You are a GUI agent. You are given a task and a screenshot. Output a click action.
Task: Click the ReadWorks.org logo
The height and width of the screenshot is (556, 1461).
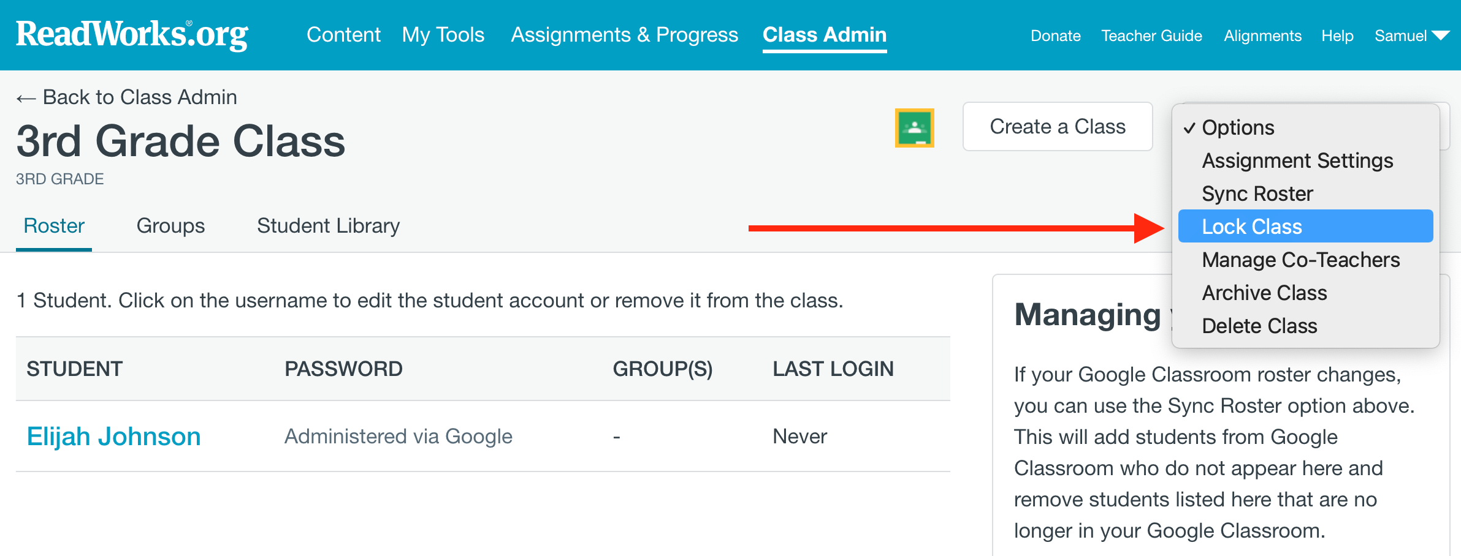[x=132, y=34]
